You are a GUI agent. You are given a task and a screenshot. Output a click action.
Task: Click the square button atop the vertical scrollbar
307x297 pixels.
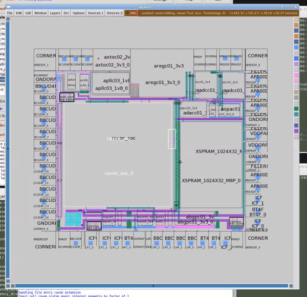(x=8, y=19)
